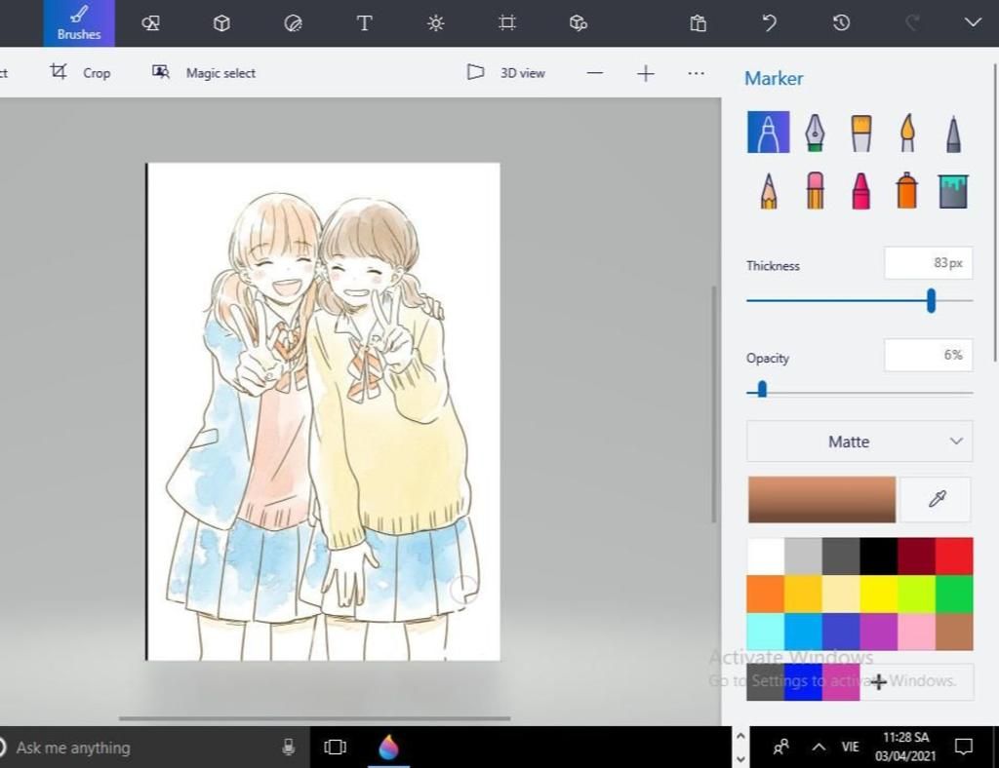This screenshot has height=768, width=999.
Task: Pick the dark gray palette swatch
Action: point(841,557)
